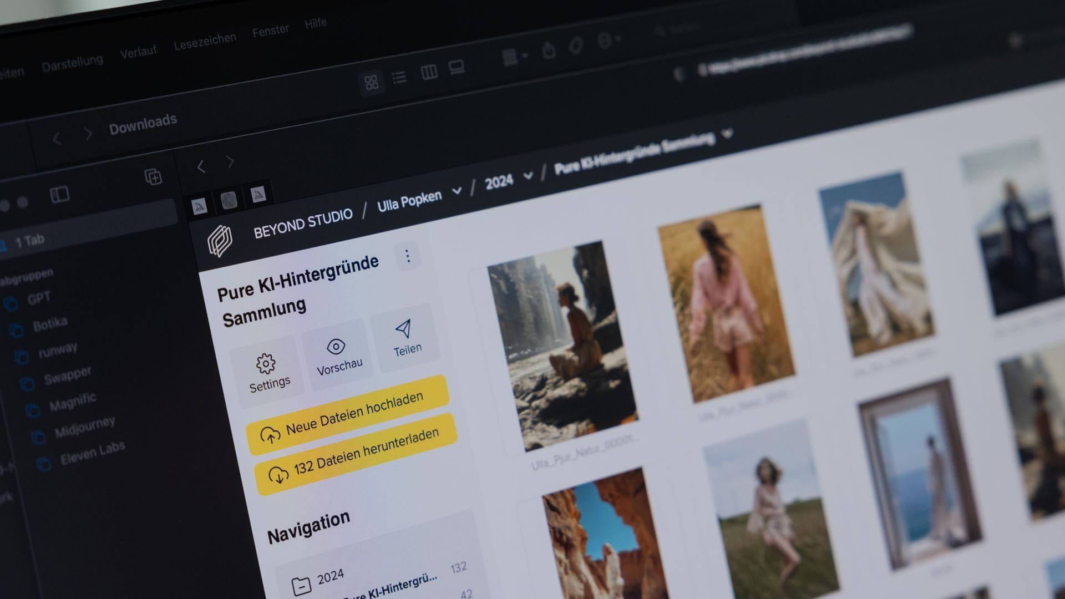
Task: Open the Darstellung menu
Action: pos(72,63)
